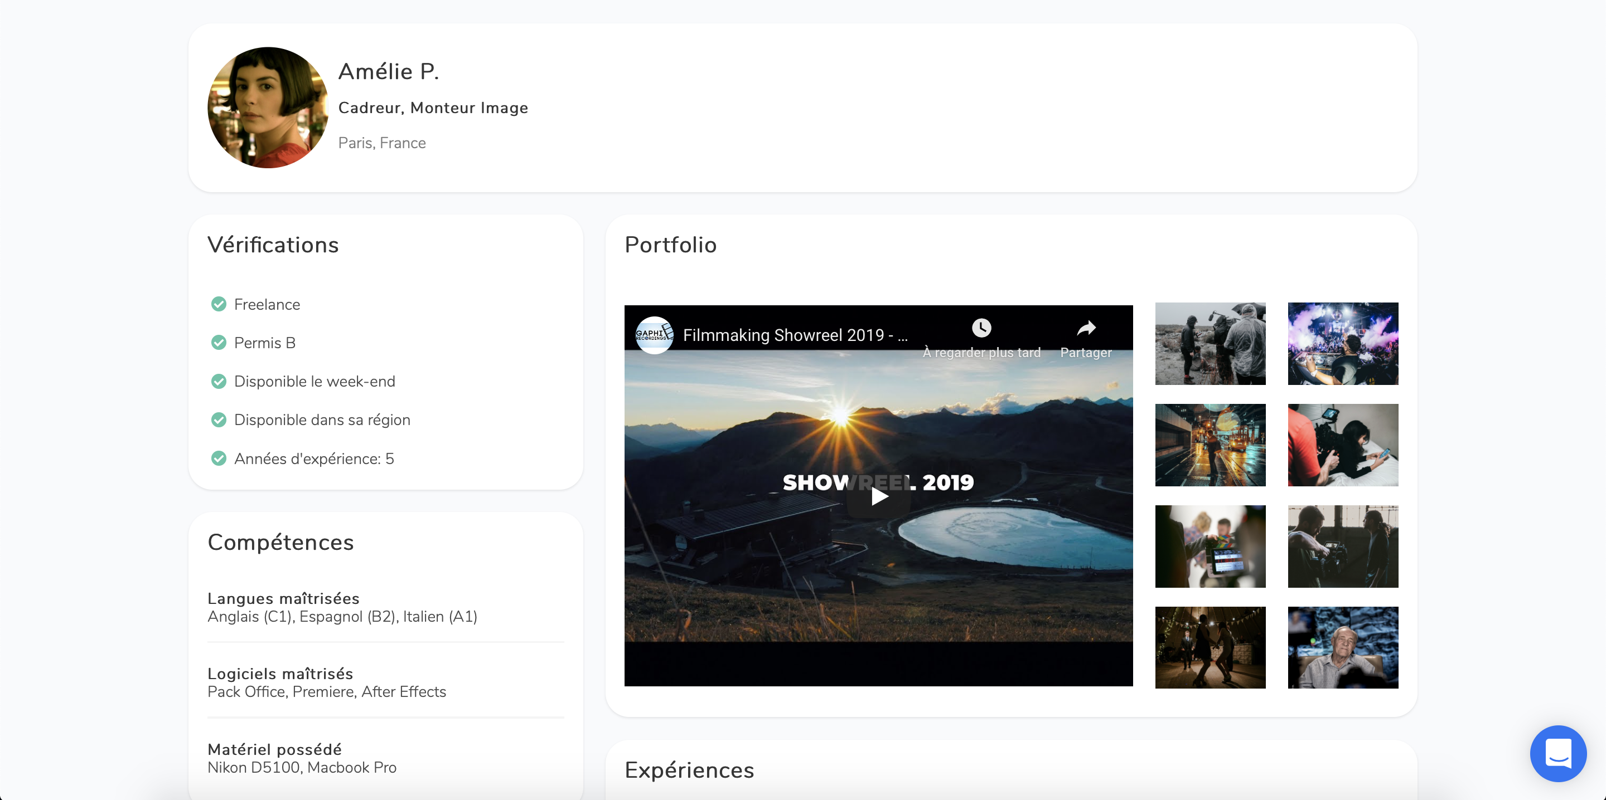Click the Logiciels maîtrisés label
This screenshot has width=1606, height=800.
pos(280,674)
